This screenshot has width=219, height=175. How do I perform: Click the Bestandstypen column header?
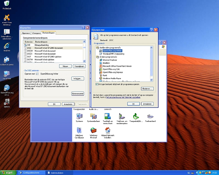[58, 42]
